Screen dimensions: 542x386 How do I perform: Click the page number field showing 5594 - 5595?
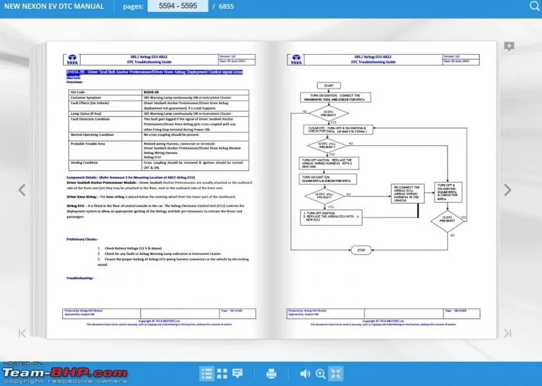coord(178,6)
